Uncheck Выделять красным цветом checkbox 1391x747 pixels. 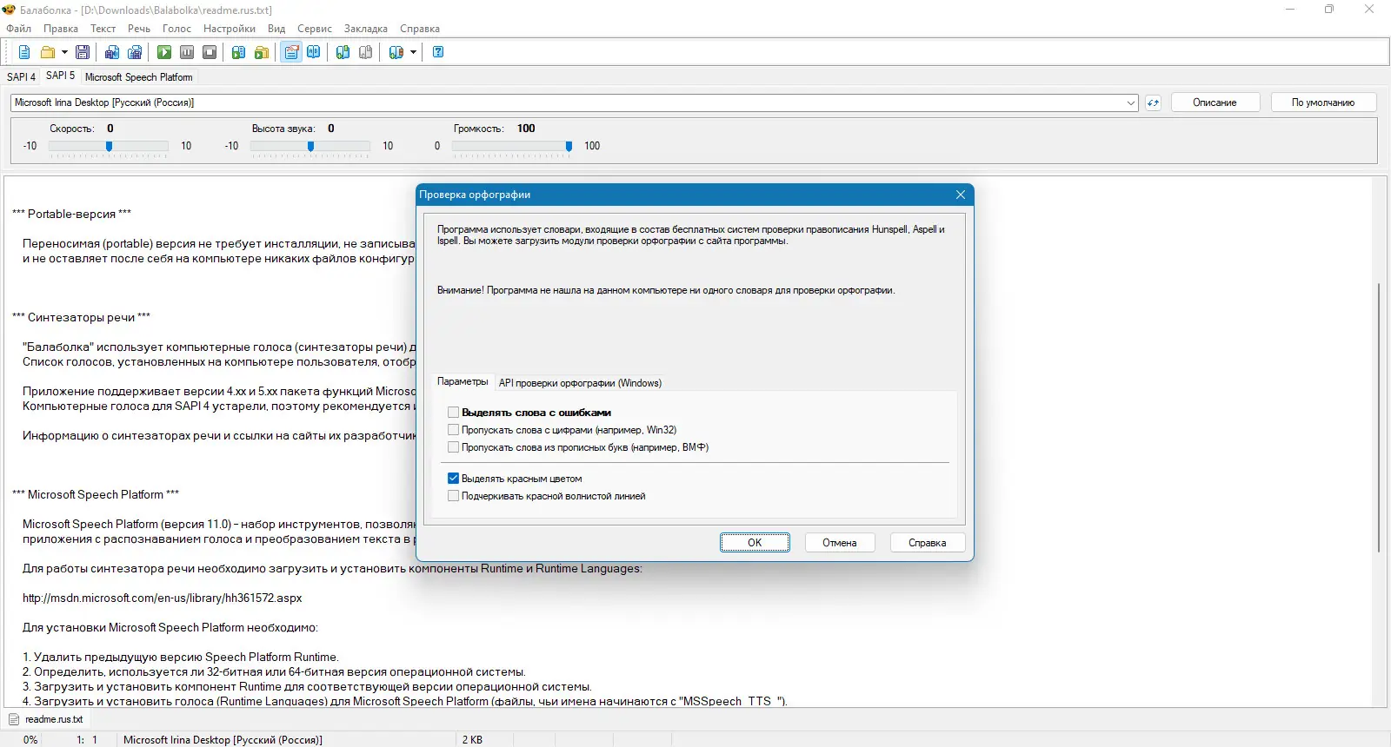[x=453, y=479]
